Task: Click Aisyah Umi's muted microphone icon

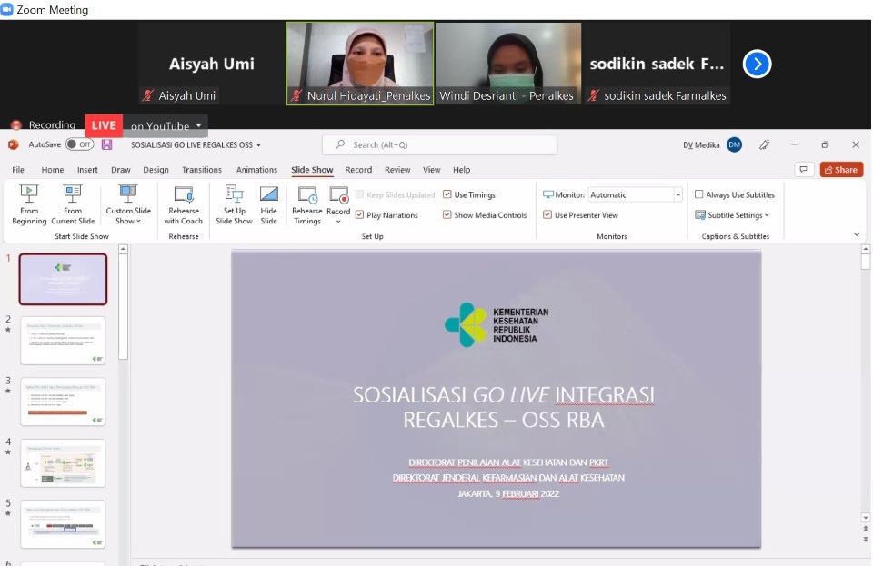Action: pos(147,95)
